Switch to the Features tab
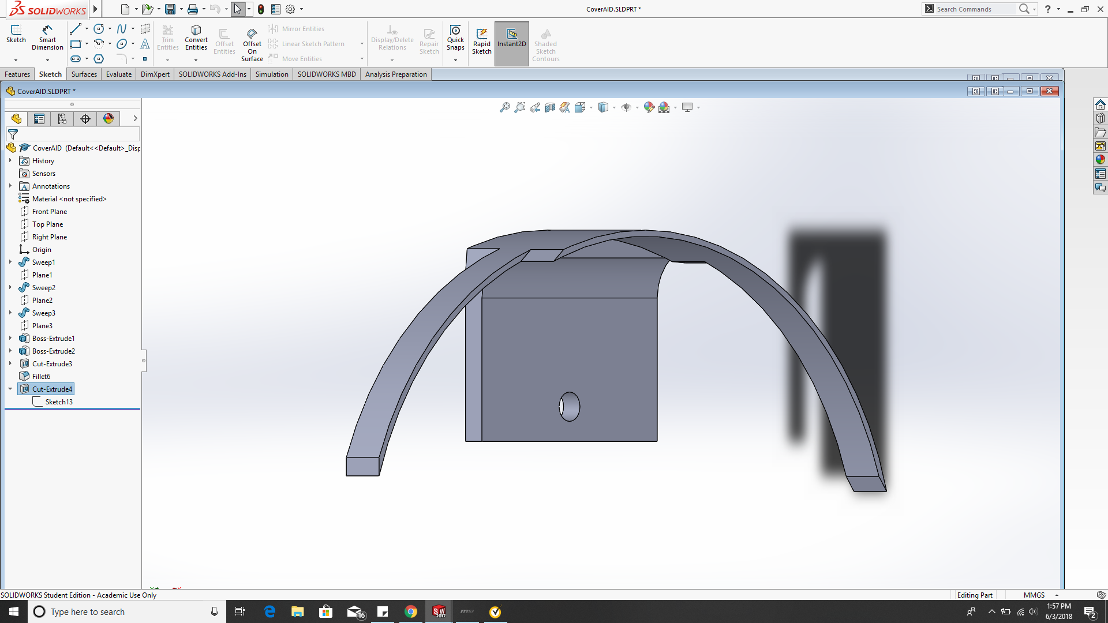The image size is (1108, 623). pyautogui.click(x=17, y=74)
